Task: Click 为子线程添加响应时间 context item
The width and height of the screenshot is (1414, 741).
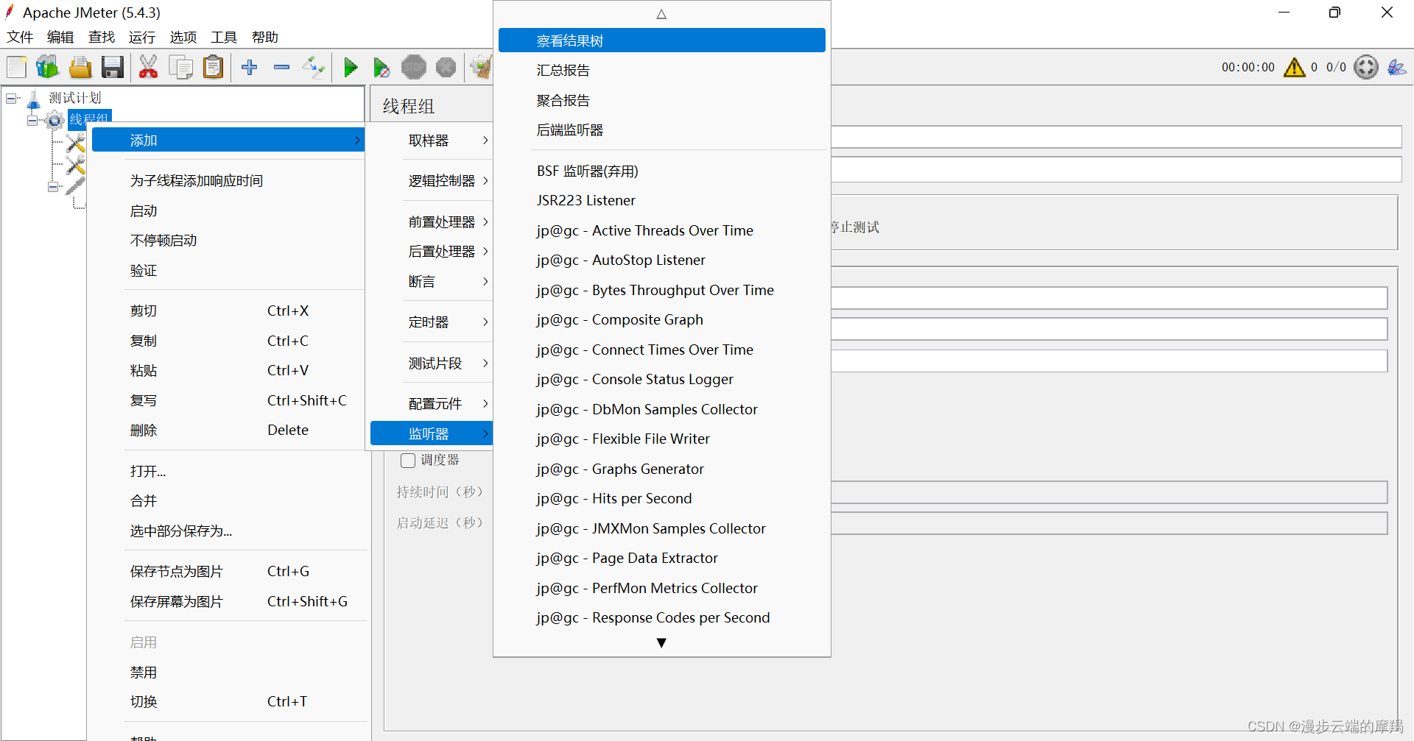Action: click(228, 181)
